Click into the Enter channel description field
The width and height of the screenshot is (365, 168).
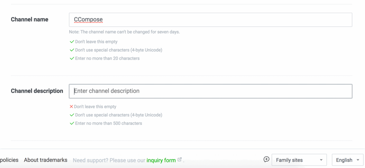click(210, 91)
